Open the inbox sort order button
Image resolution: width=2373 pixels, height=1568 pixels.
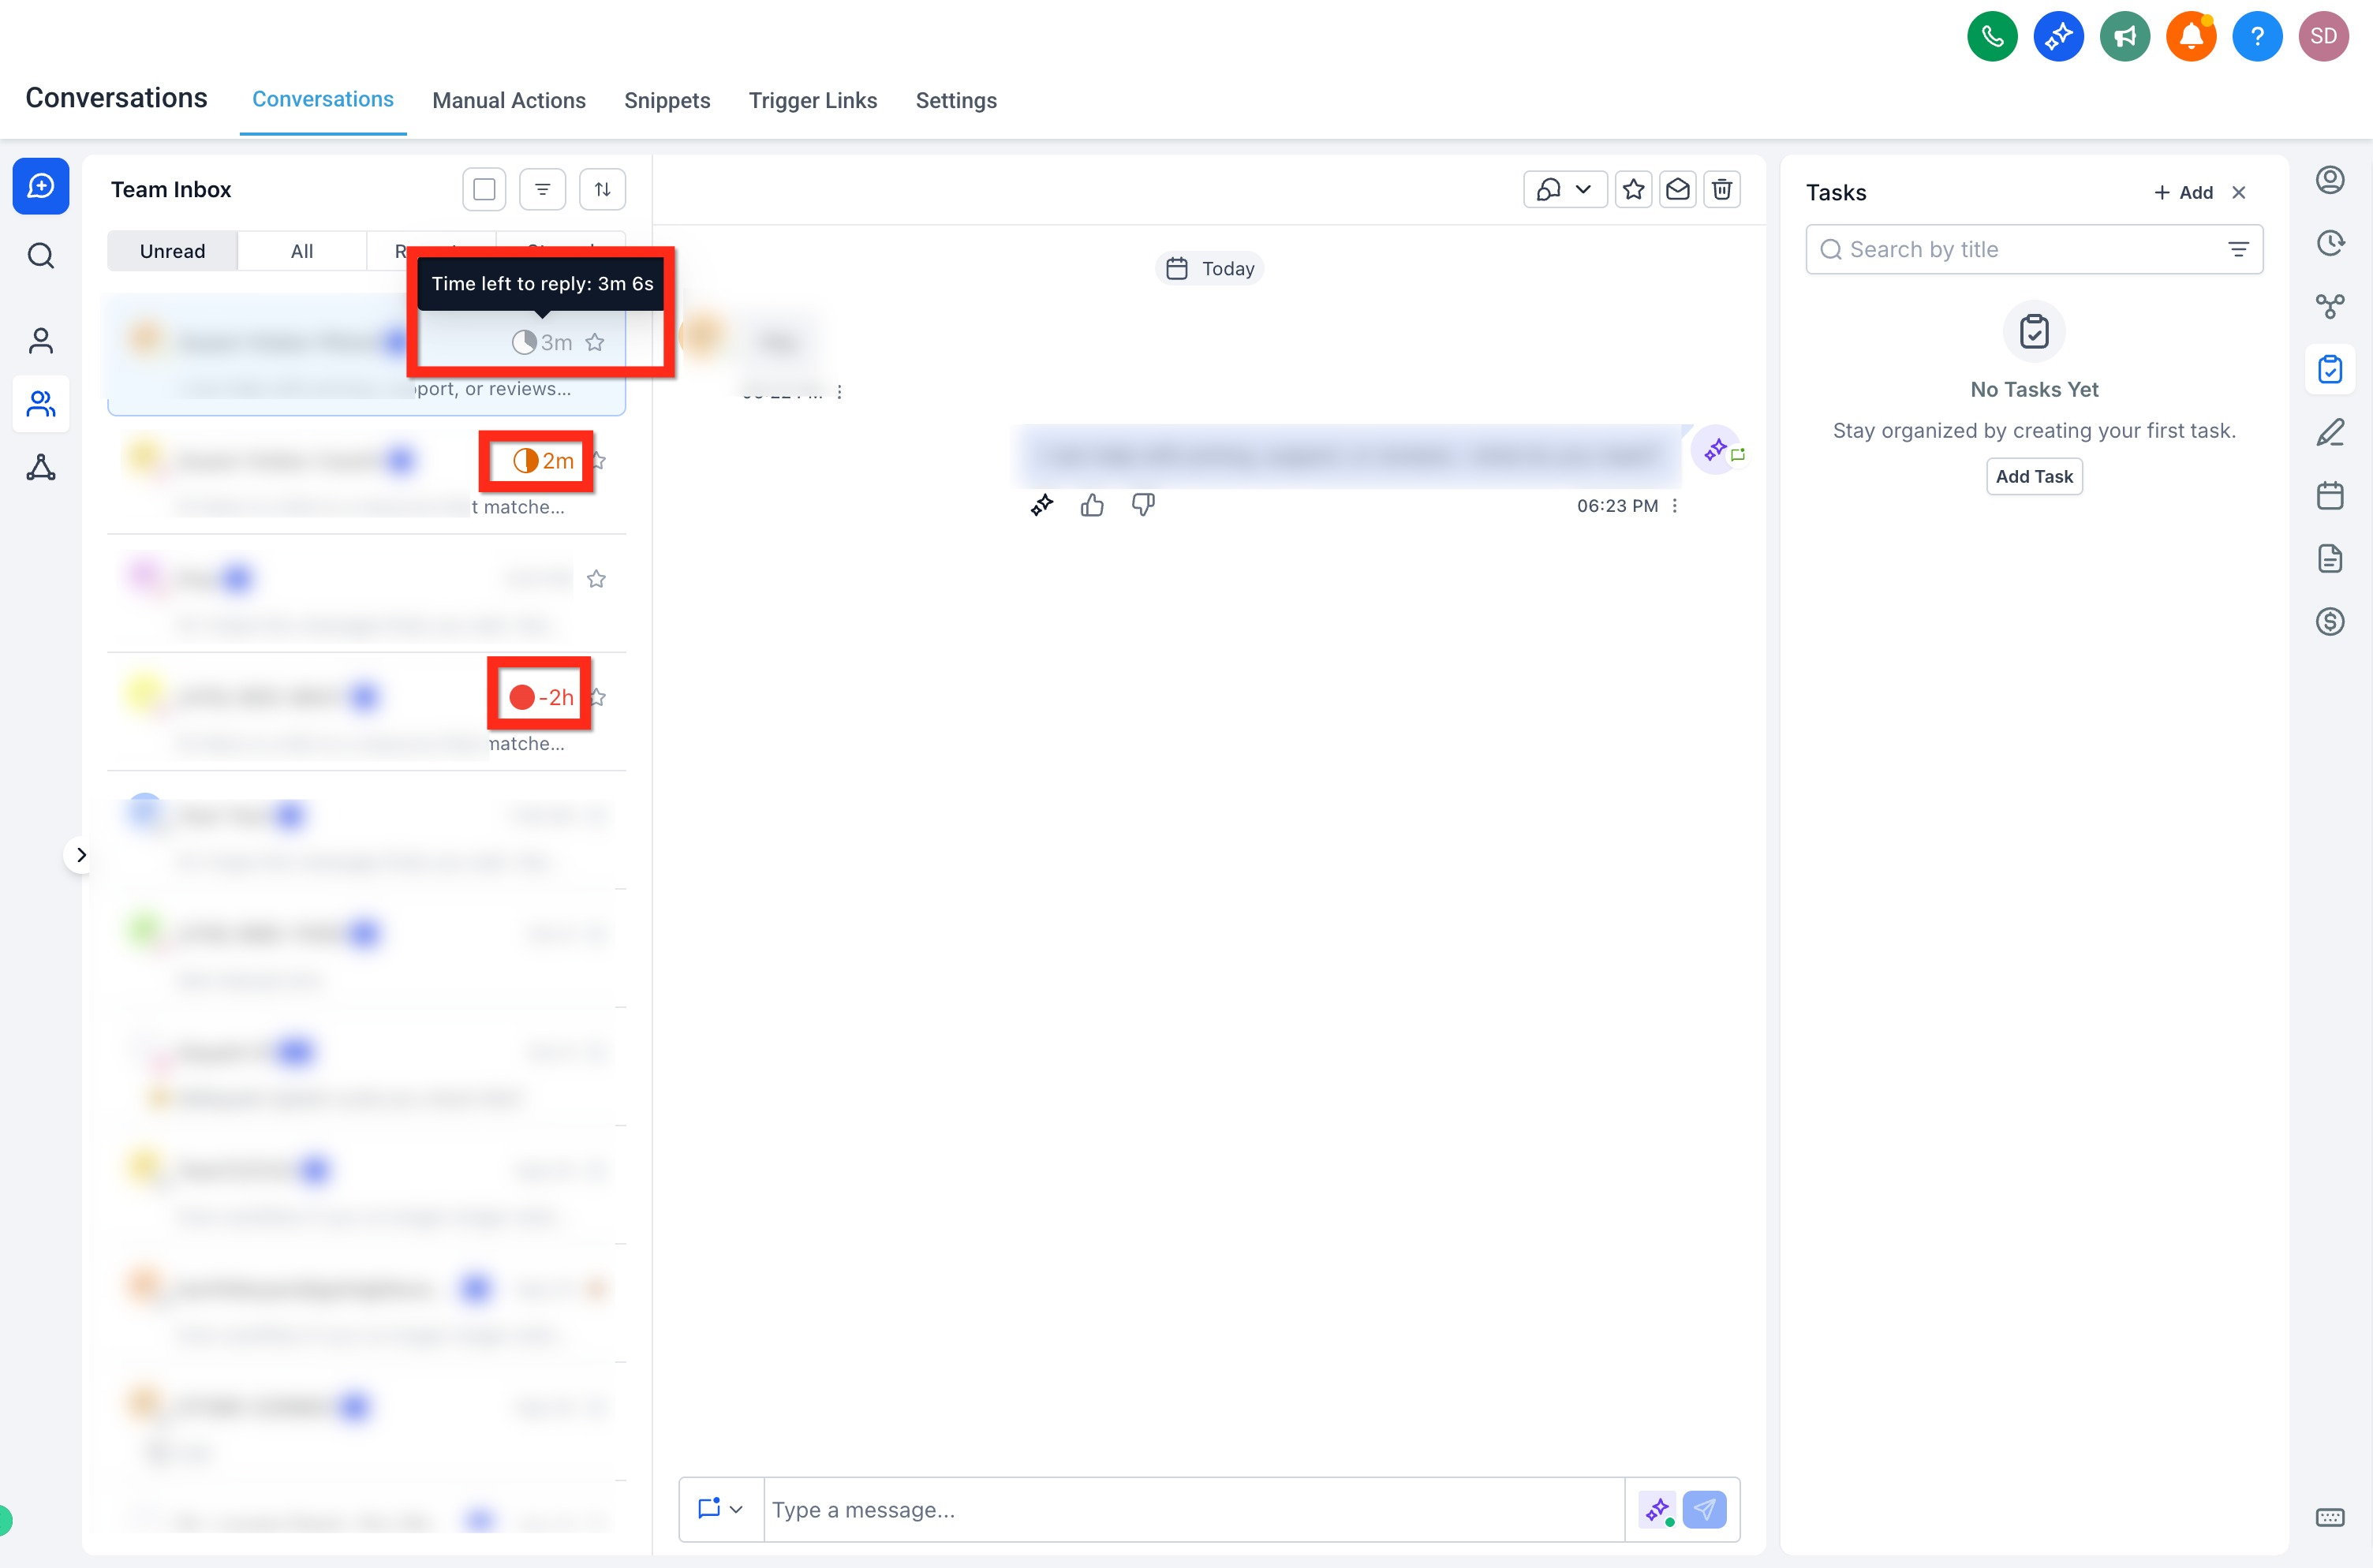(x=603, y=189)
